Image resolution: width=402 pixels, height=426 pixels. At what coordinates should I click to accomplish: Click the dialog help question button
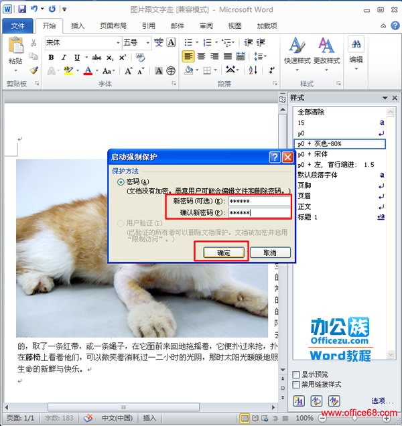(x=275, y=157)
